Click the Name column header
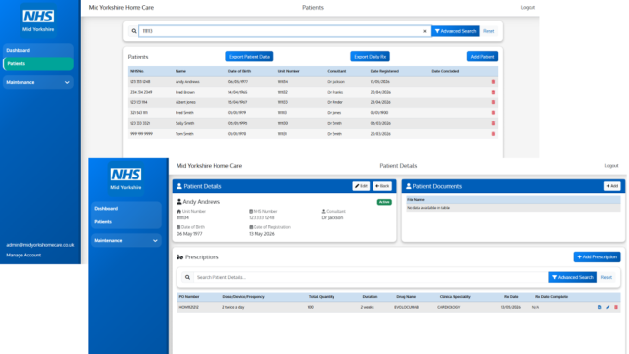 [180, 71]
